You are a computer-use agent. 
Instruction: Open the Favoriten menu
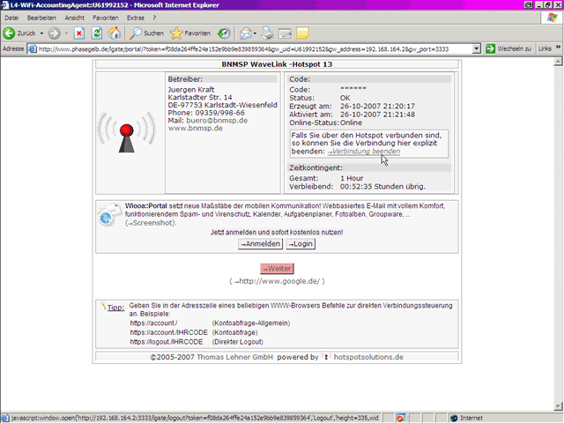click(x=106, y=18)
